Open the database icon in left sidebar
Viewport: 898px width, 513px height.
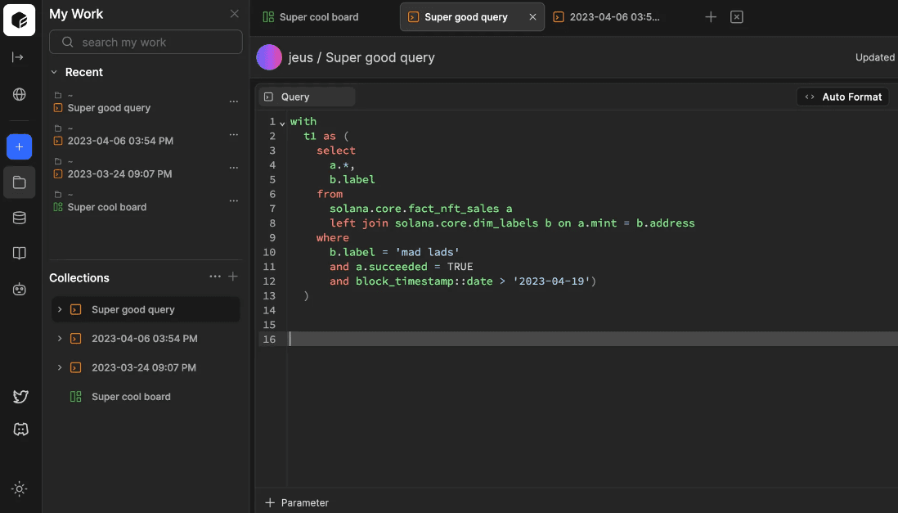pos(19,218)
